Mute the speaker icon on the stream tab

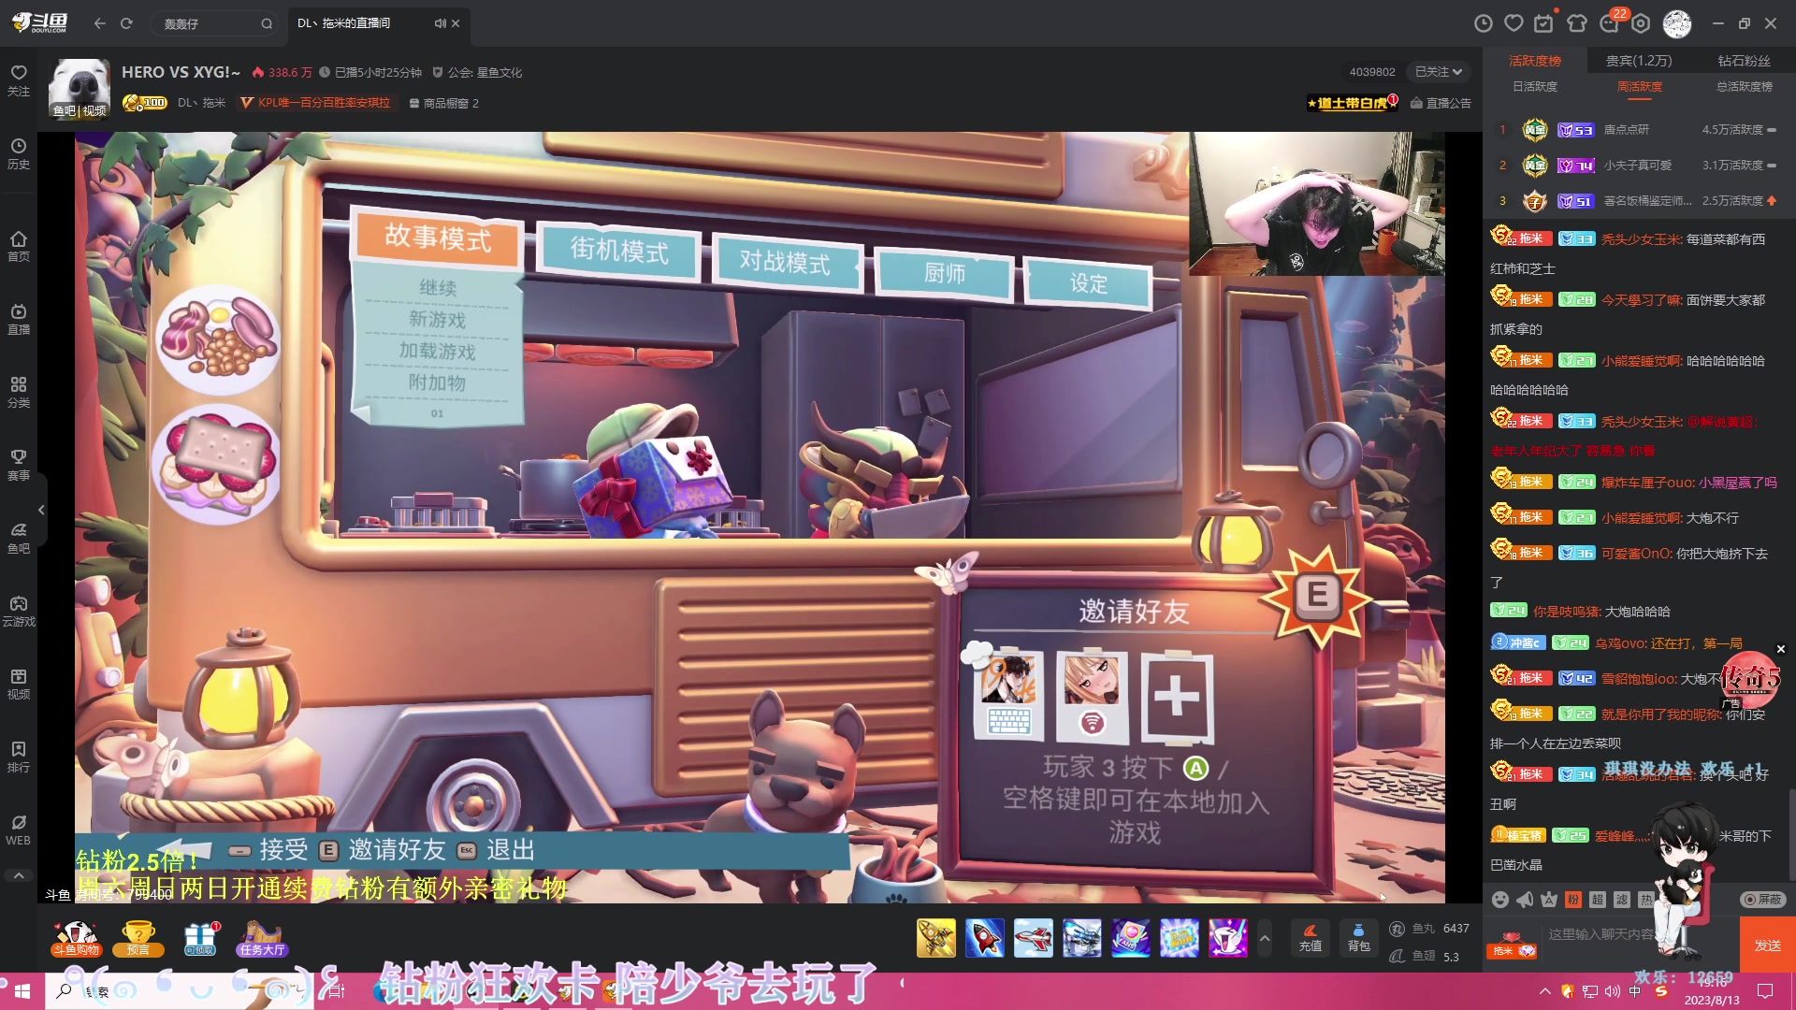pos(440,23)
